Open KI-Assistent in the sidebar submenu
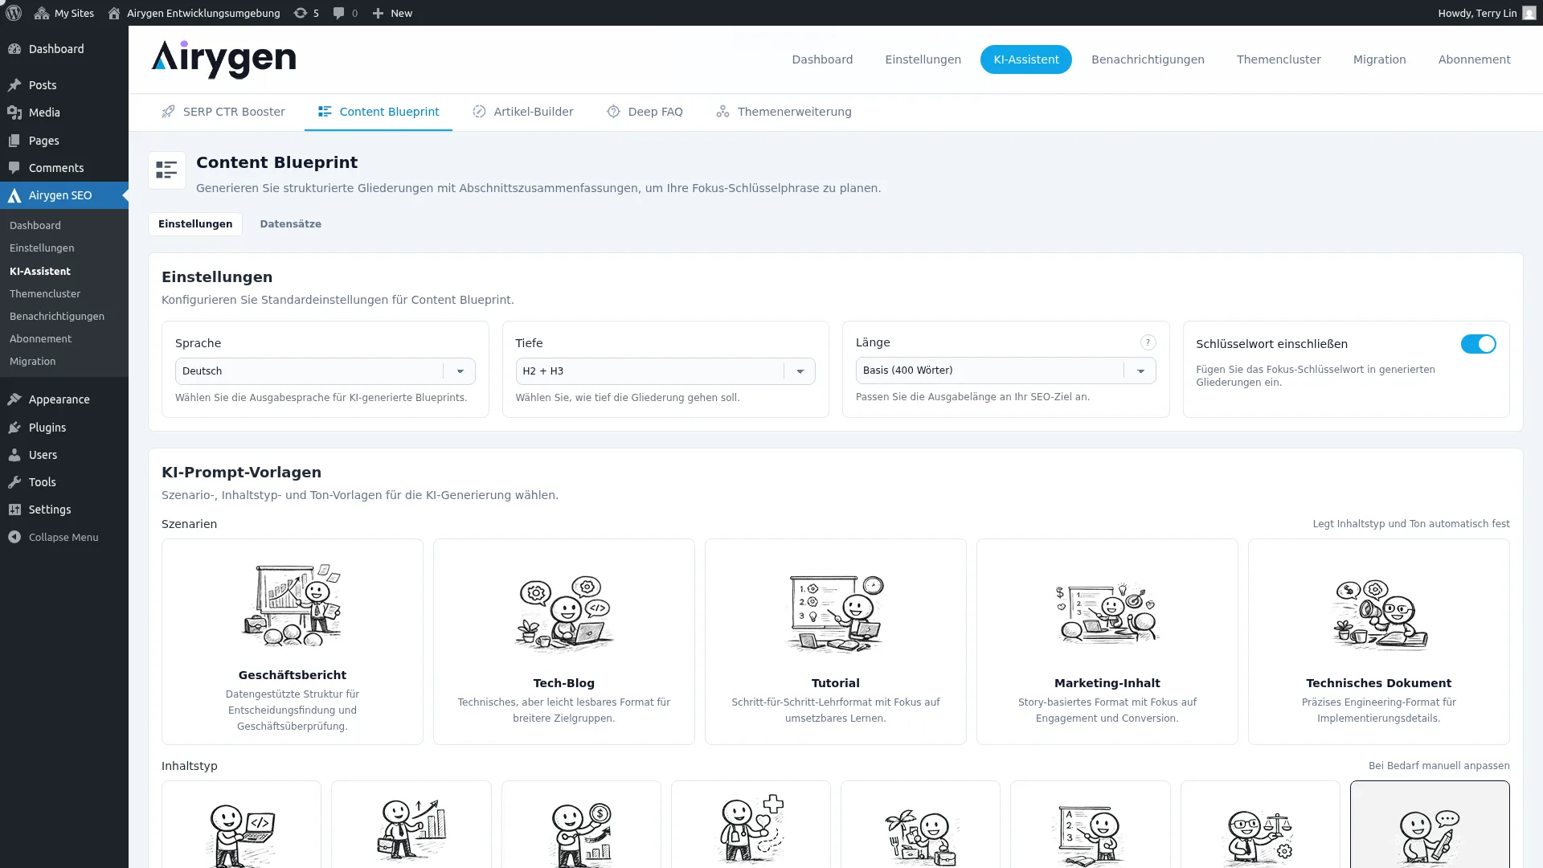1543x868 pixels. click(x=40, y=272)
